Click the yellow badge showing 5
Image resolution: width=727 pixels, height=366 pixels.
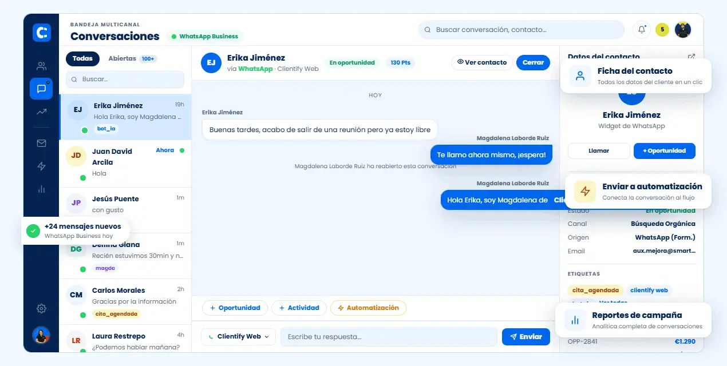coord(662,30)
